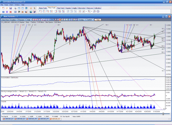Close the USDCAD_H4 tab via its X icon
Viewport: 172px width, 125px height.
(39, 119)
